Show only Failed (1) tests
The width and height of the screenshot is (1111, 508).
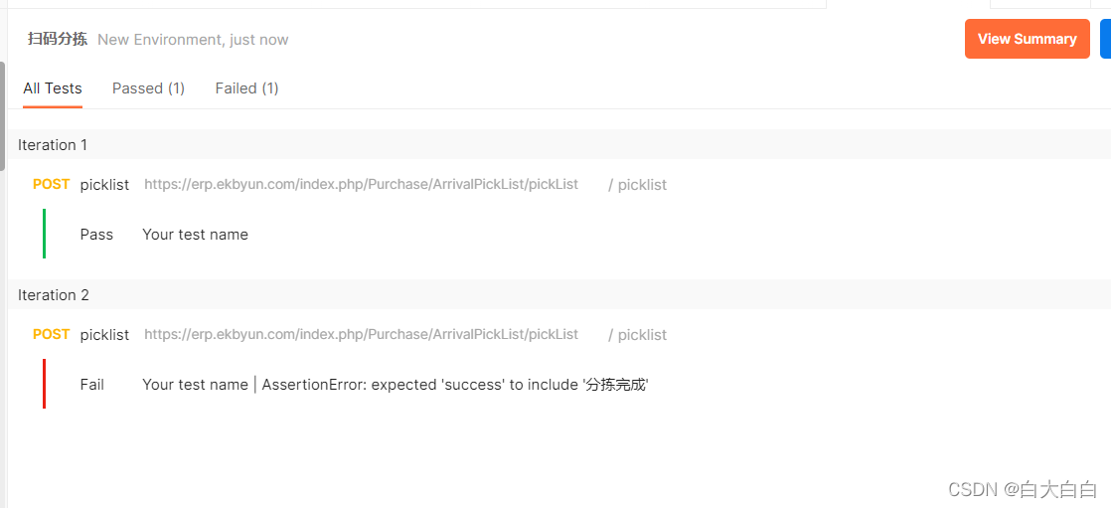point(246,88)
